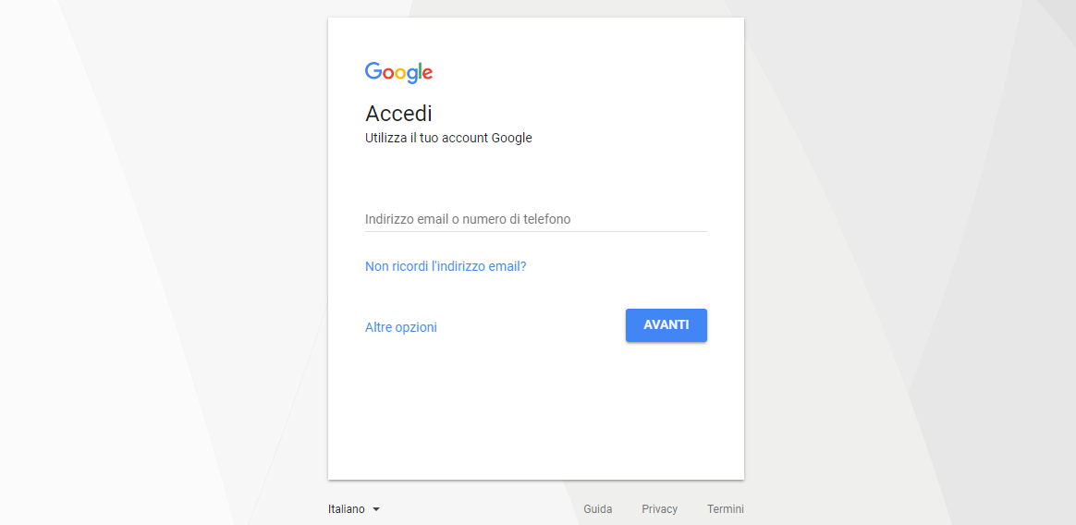Screen dimensions: 1076x525
Task: Click the "Utilizza il tuo account Google" text
Action: point(448,139)
